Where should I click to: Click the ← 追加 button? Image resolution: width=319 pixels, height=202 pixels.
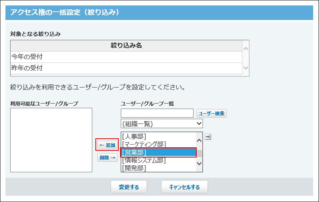coord(108,145)
